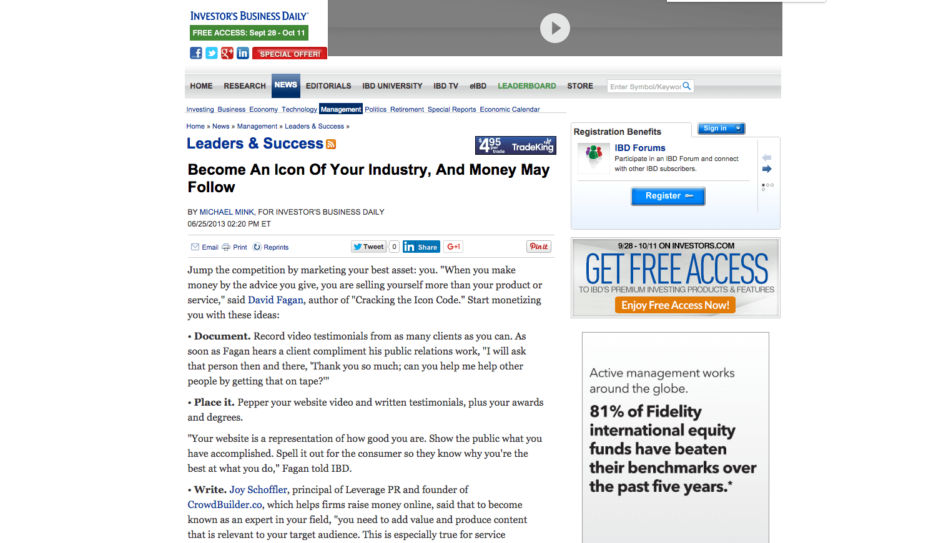Open the David Fagan link

276,300
